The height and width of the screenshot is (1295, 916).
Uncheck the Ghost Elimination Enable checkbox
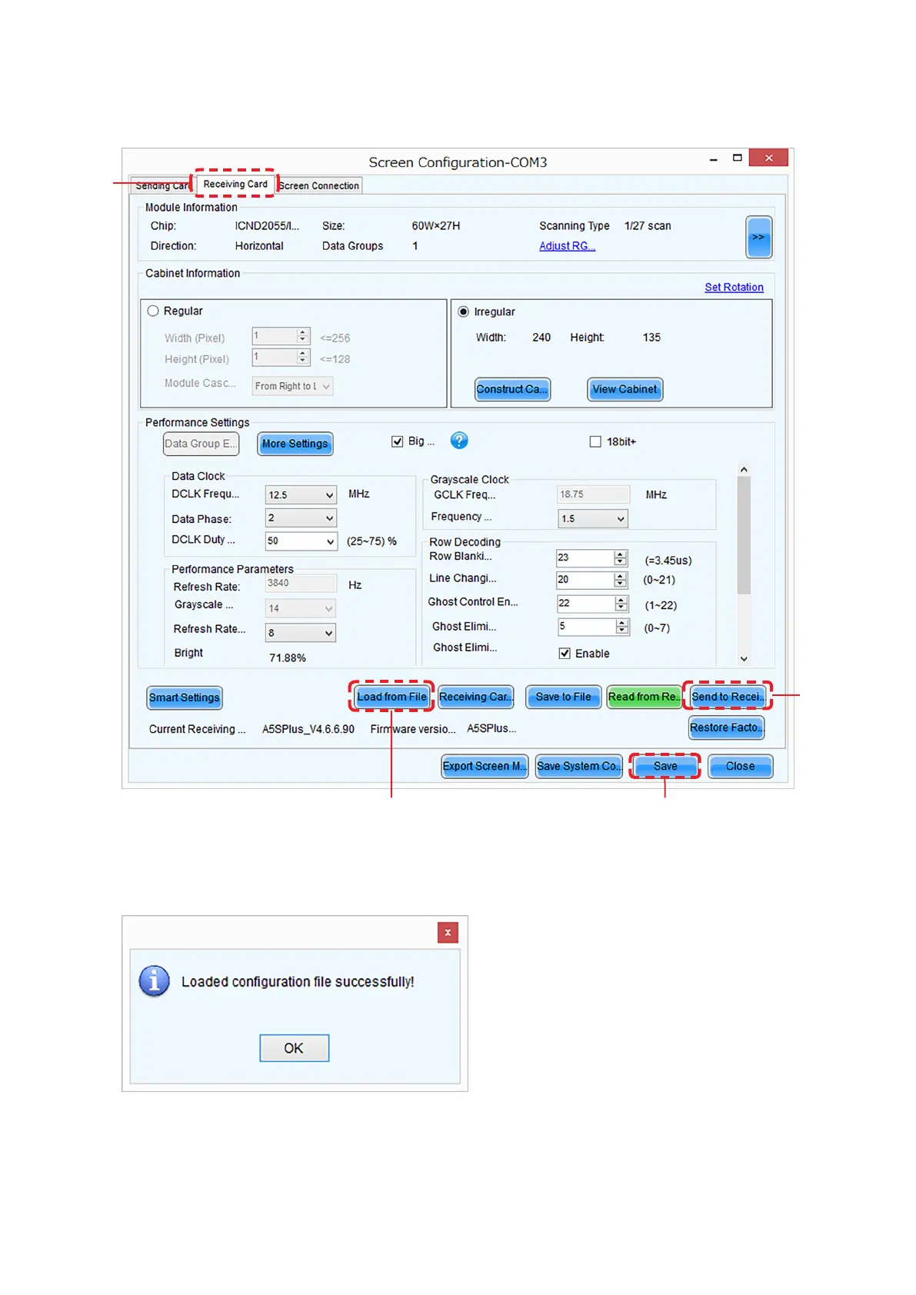click(x=565, y=653)
